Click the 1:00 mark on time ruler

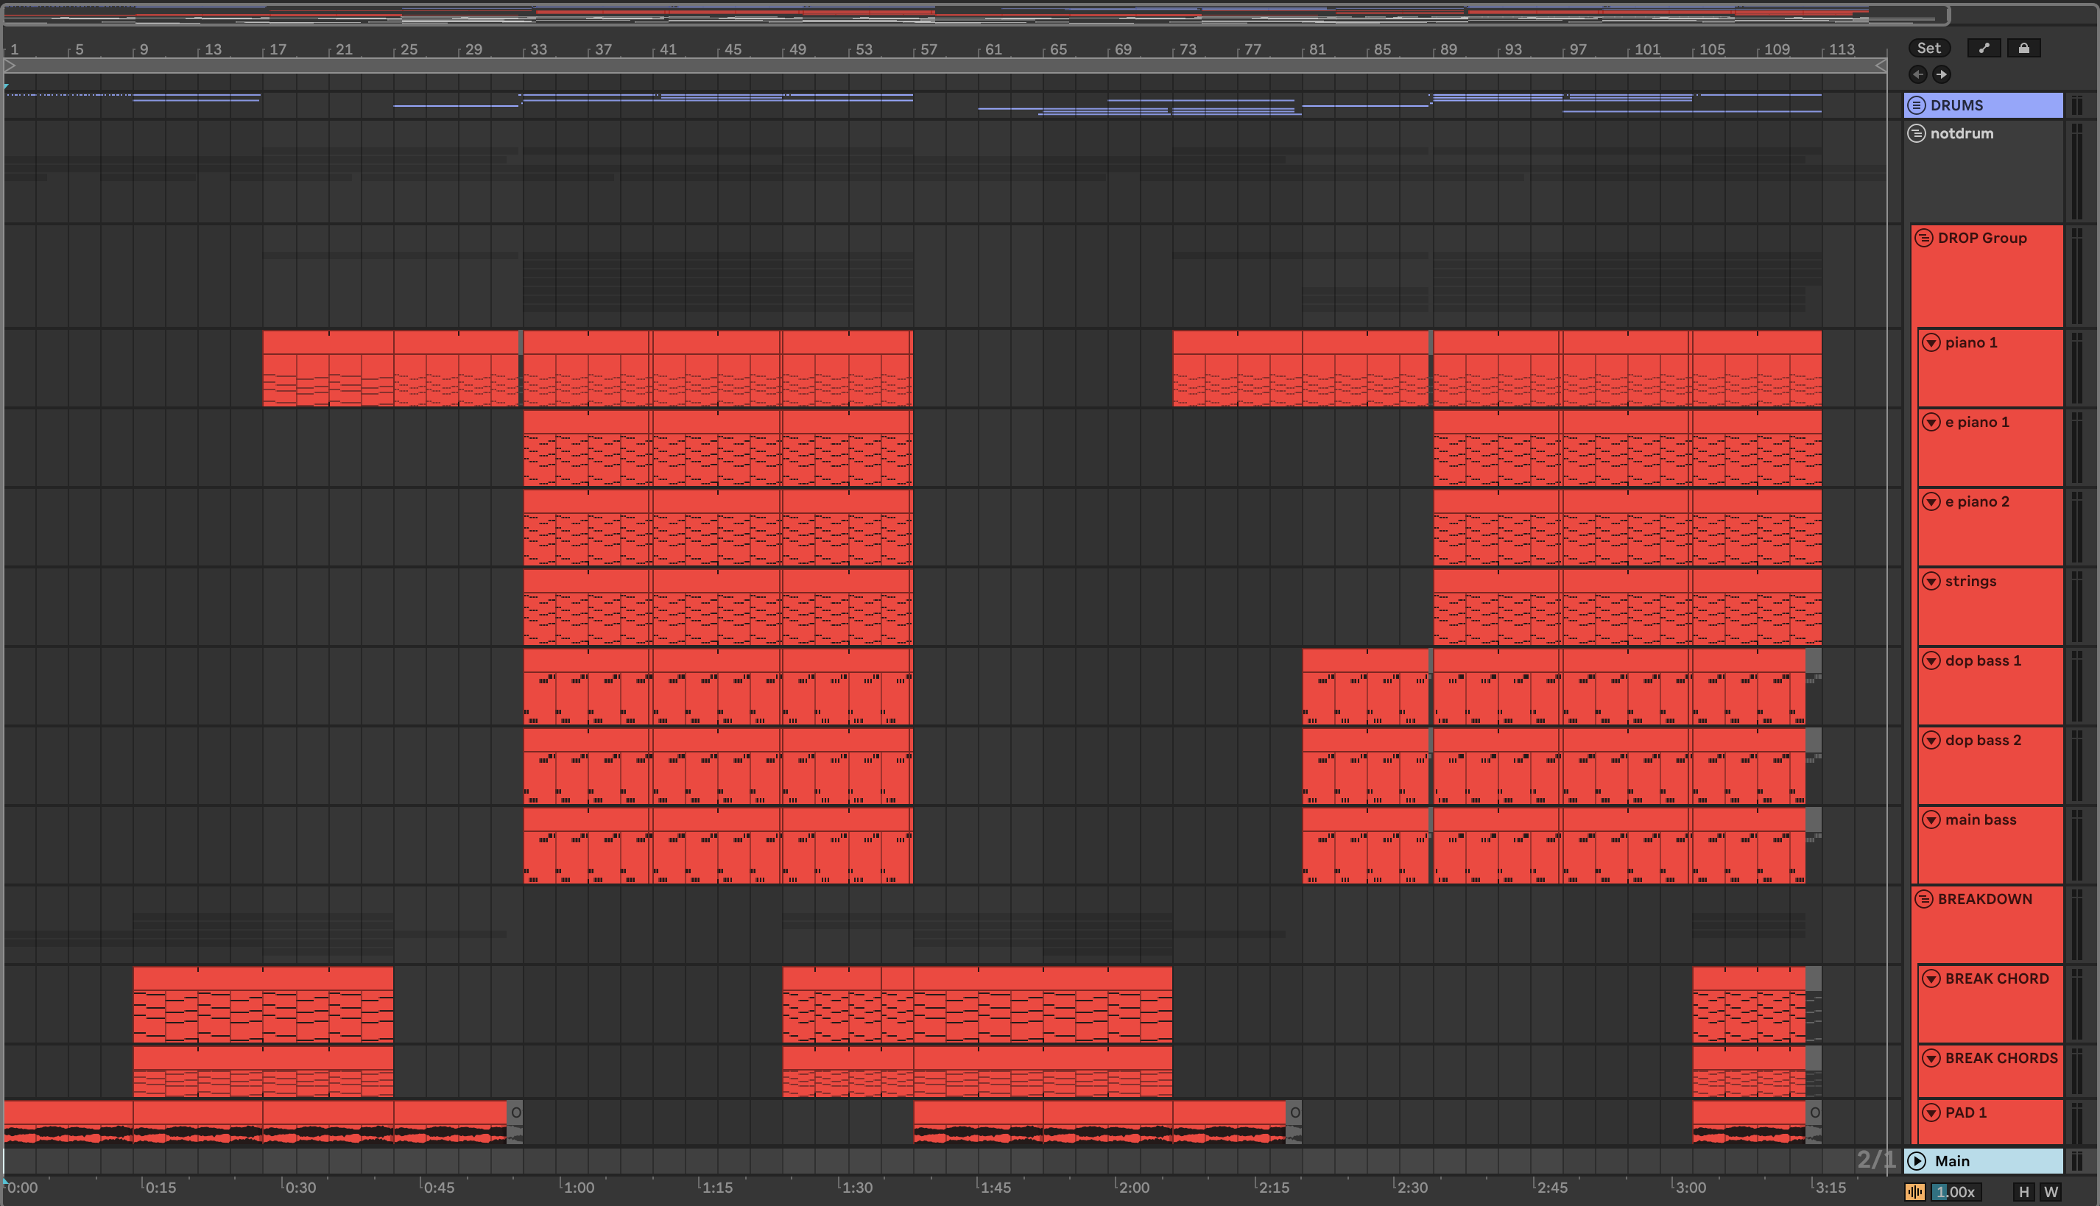577,1187
